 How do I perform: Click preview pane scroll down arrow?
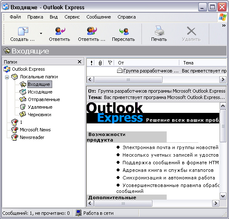[x=223, y=196]
